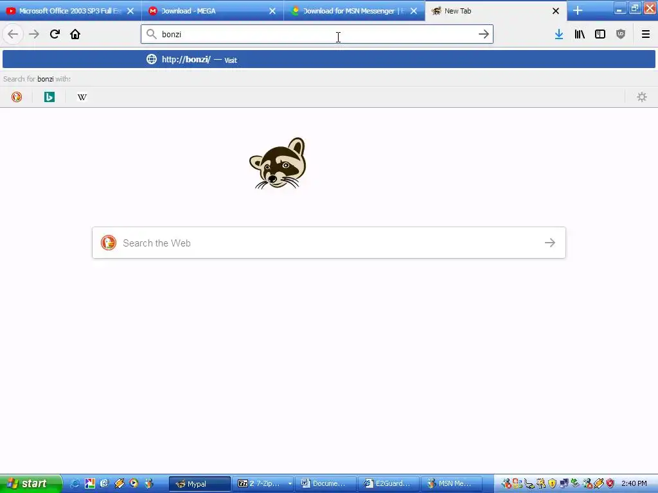658x493 pixels.
Task: Open search settings gear icon
Action: [x=642, y=98]
